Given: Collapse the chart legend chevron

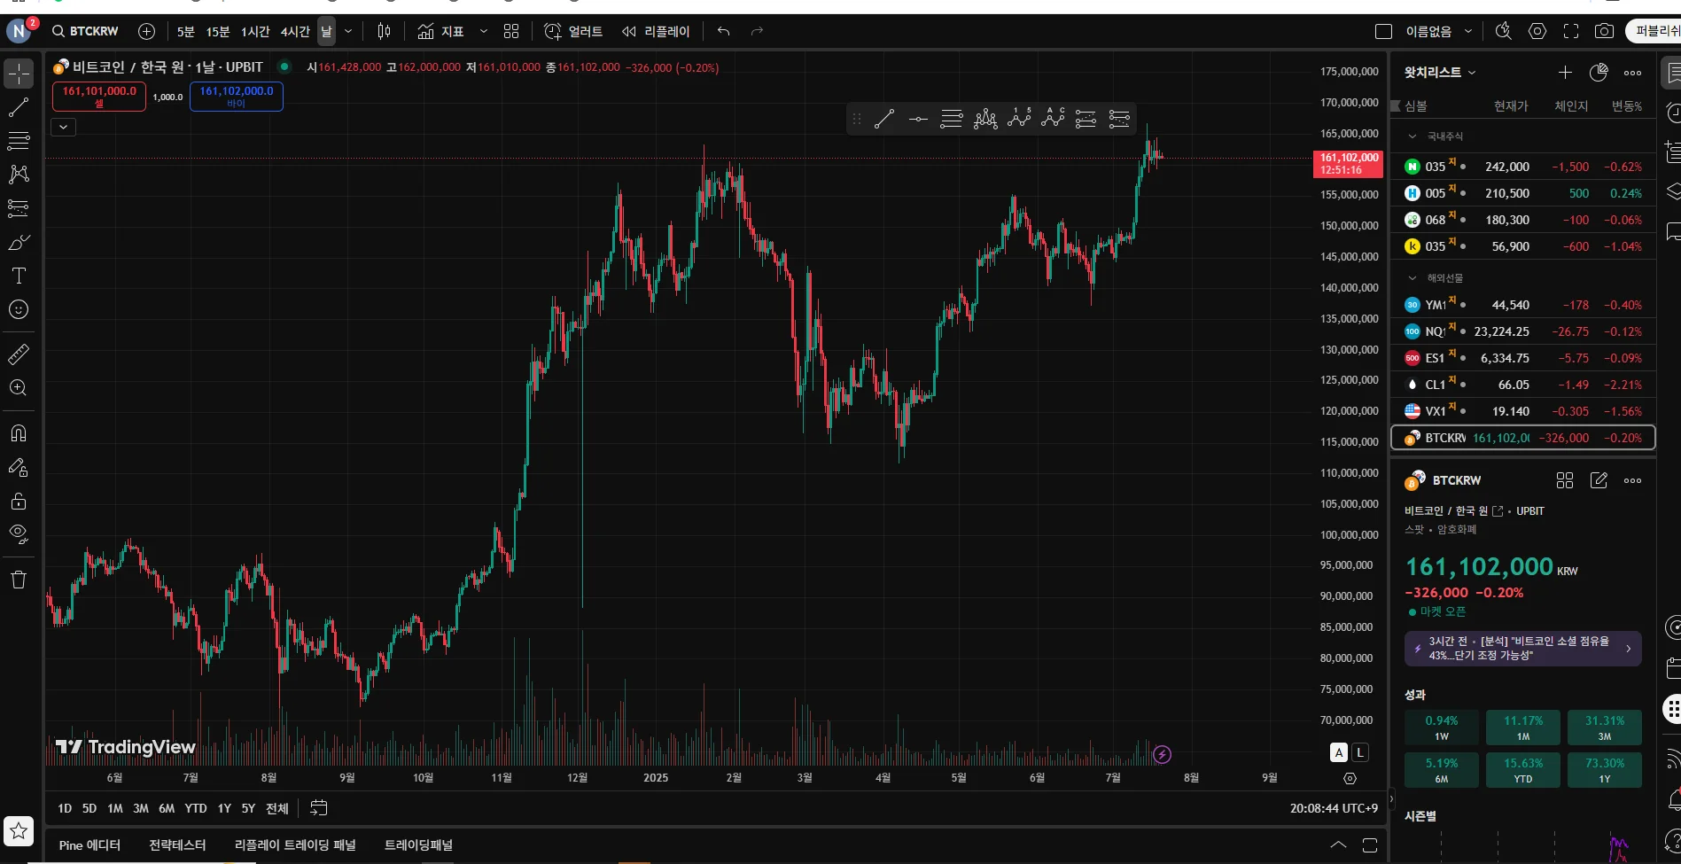Looking at the screenshot, I should click(63, 127).
